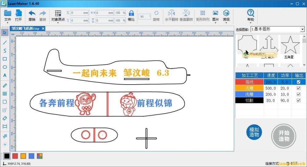307x167 pixels.
Task: Flip horizontally with 水平翻转
Action: click(x=172, y=15)
